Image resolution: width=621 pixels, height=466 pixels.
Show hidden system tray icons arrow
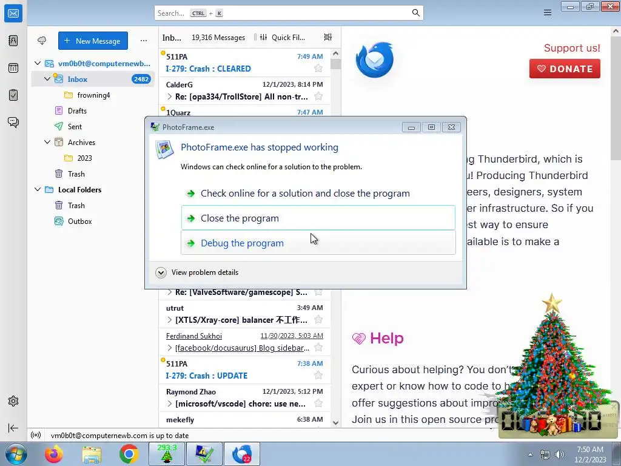(530, 454)
